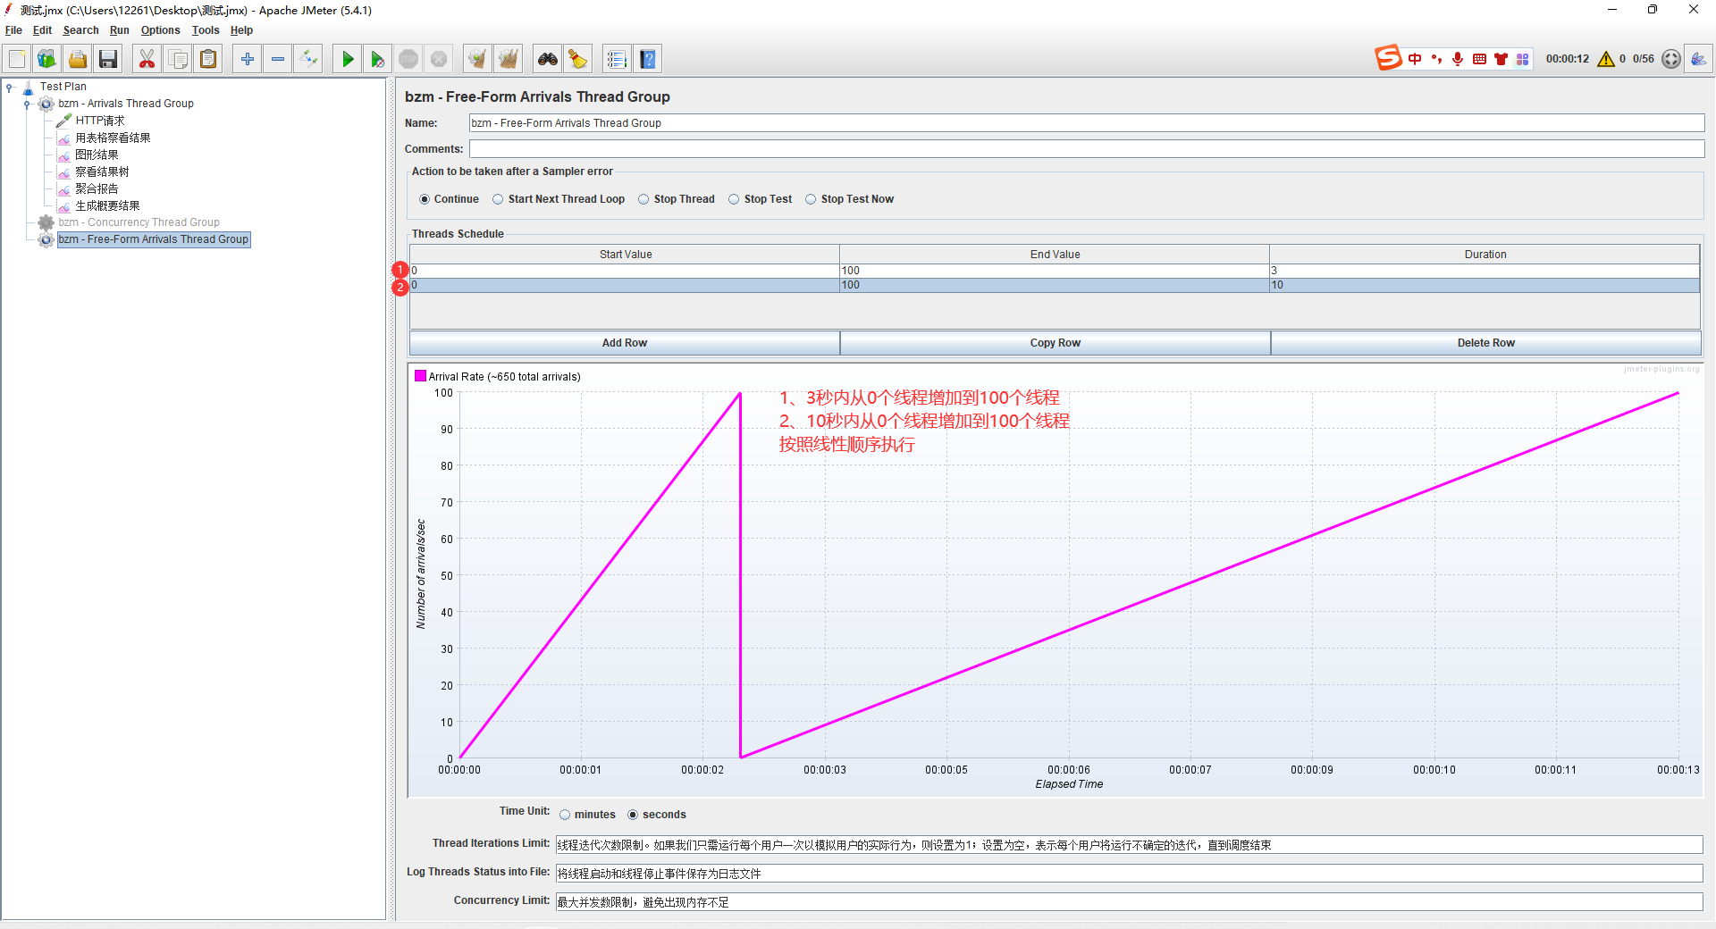Click the Thread Iterations Limit field
Screen dimensions: 1716x929
coord(1129,845)
